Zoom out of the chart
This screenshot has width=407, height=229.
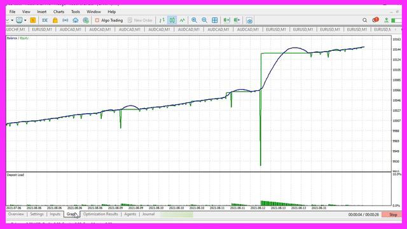click(204, 20)
